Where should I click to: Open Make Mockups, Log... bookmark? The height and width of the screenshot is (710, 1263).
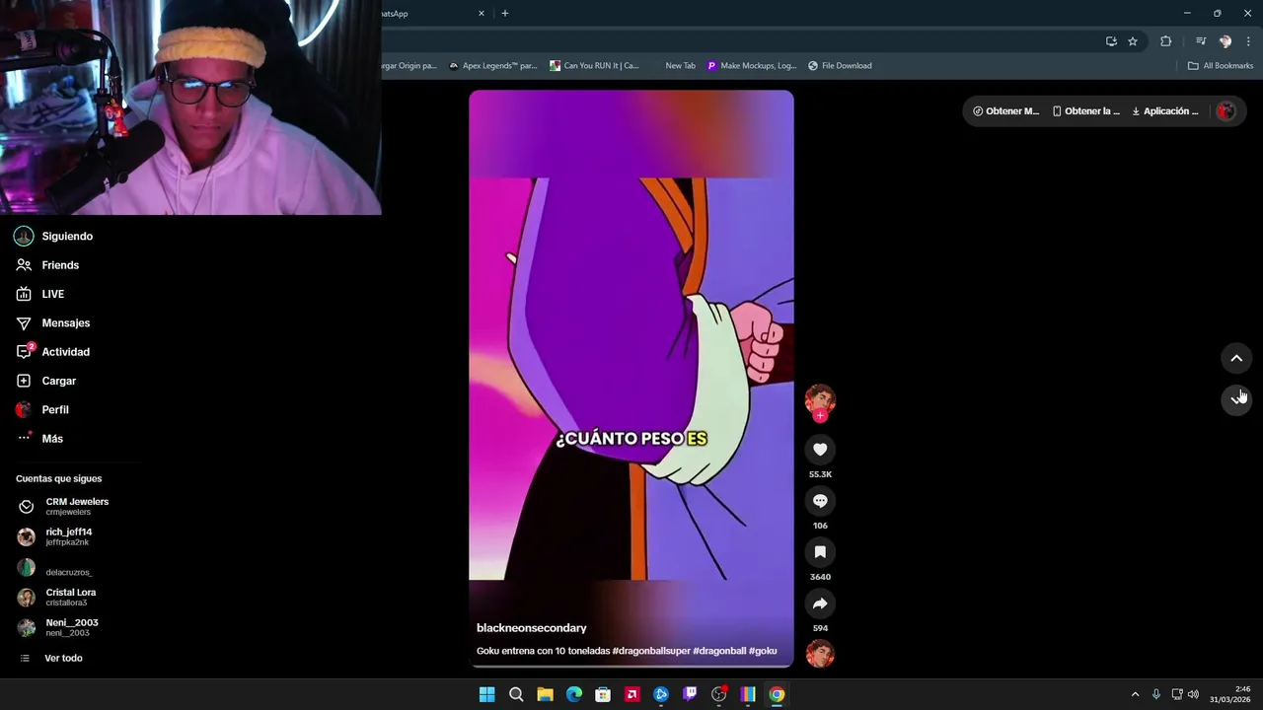752,66
